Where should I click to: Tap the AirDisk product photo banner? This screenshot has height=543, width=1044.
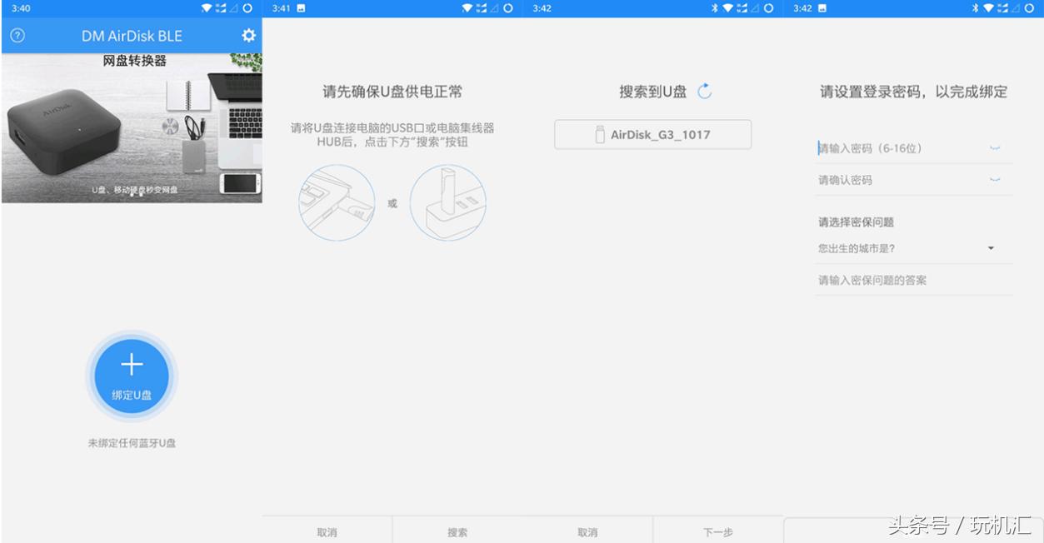point(131,129)
